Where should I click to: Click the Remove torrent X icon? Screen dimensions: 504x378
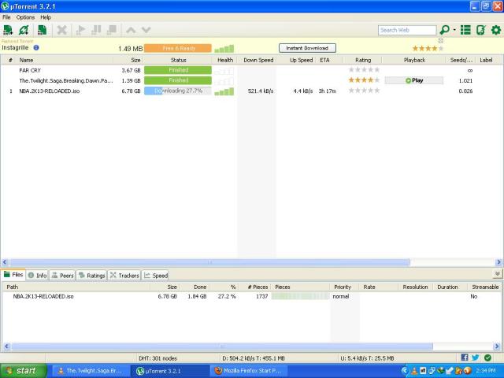coord(61,30)
